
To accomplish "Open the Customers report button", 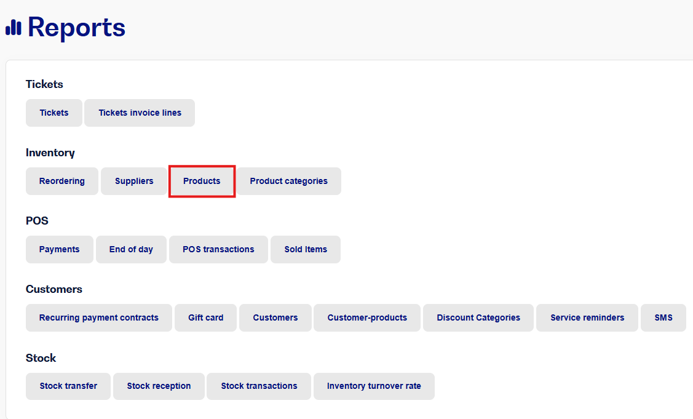I will (275, 317).
